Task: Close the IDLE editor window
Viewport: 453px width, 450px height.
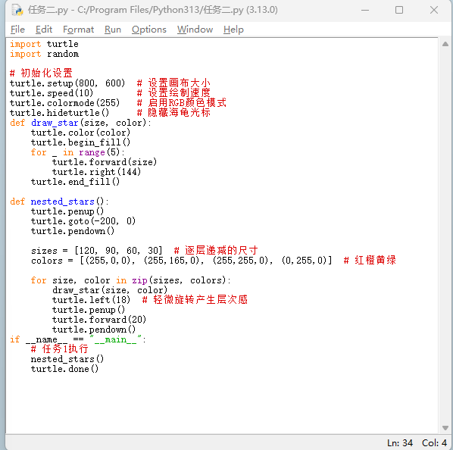Action: coord(434,10)
